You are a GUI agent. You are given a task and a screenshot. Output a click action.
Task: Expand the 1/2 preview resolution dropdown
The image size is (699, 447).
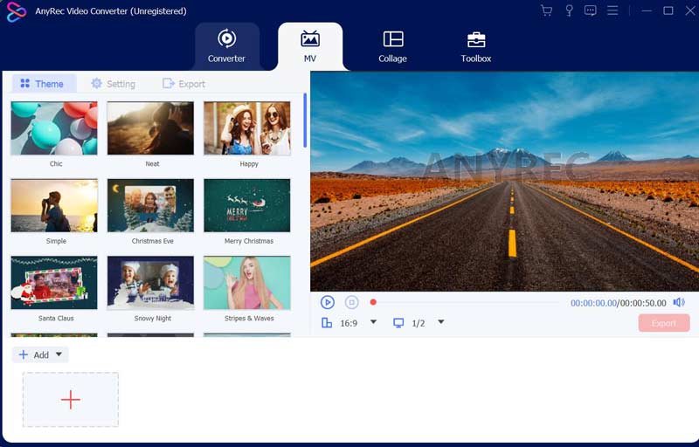441,322
